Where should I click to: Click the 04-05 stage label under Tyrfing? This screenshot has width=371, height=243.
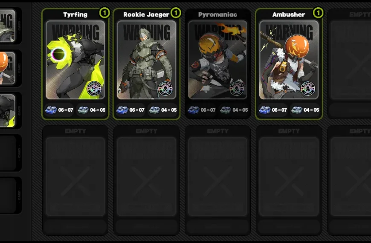pos(98,110)
